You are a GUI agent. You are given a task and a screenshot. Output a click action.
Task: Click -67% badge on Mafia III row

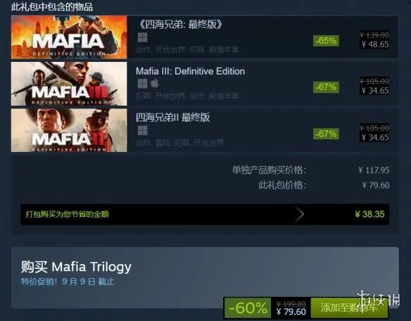[326, 87]
